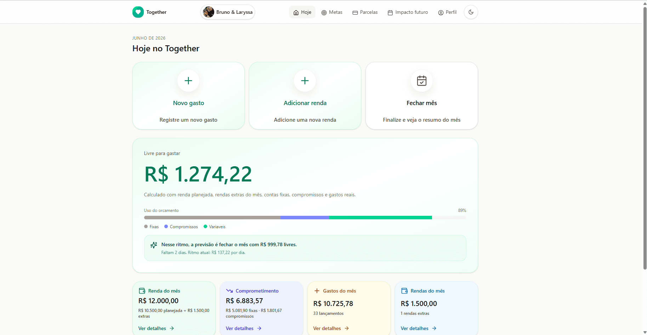This screenshot has height=335, width=647.
Task: Open Ver detalhes under Renda do mês
Action: click(156, 328)
